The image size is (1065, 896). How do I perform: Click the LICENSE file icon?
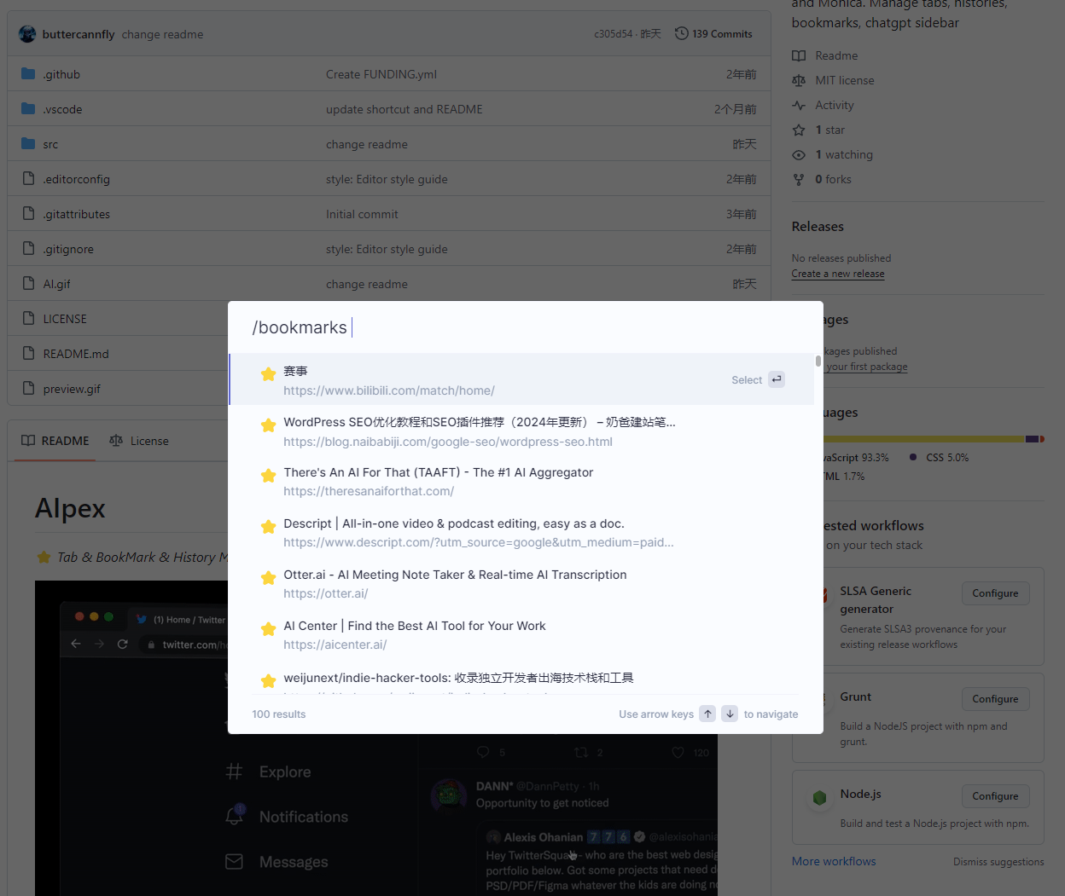coord(28,319)
